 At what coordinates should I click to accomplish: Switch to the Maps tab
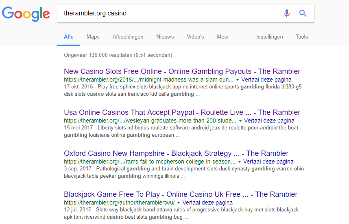point(93,37)
